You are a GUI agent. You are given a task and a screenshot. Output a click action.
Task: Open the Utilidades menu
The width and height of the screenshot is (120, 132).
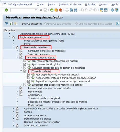(x=90, y=4)
